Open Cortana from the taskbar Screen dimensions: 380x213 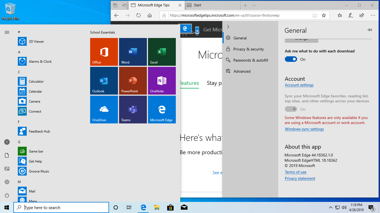click(116, 207)
